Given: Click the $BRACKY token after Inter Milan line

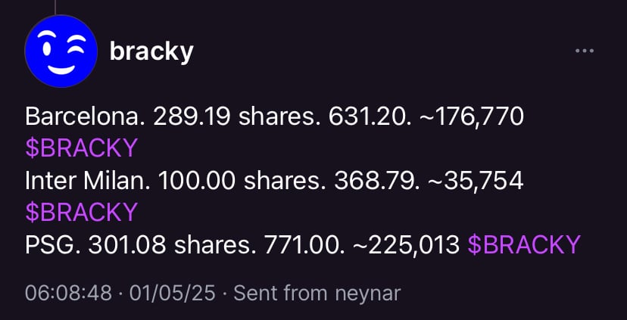Looking at the screenshot, I should pyautogui.click(x=82, y=212).
